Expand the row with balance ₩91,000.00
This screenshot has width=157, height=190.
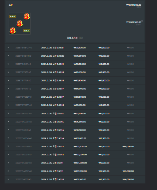point(8,105)
